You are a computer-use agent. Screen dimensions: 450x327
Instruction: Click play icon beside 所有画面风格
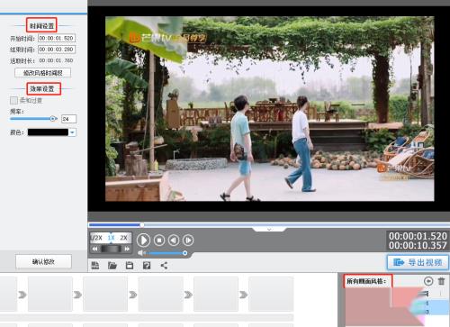tap(428, 281)
